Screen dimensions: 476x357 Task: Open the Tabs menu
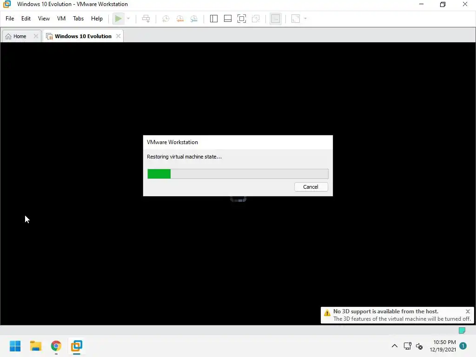point(78,19)
